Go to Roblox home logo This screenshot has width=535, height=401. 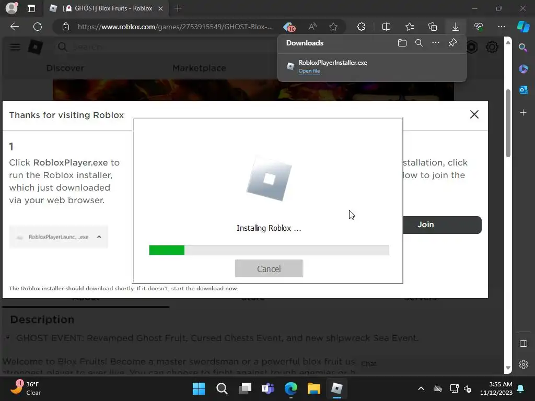(x=35, y=47)
